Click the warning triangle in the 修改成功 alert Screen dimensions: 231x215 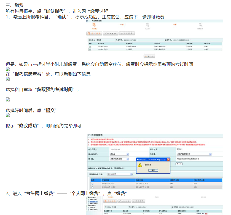pyautogui.click(x=140, y=165)
